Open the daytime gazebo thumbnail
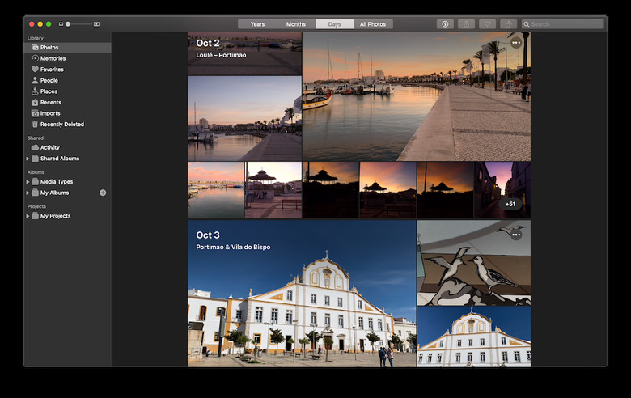The height and width of the screenshot is (398, 631). pos(273,190)
